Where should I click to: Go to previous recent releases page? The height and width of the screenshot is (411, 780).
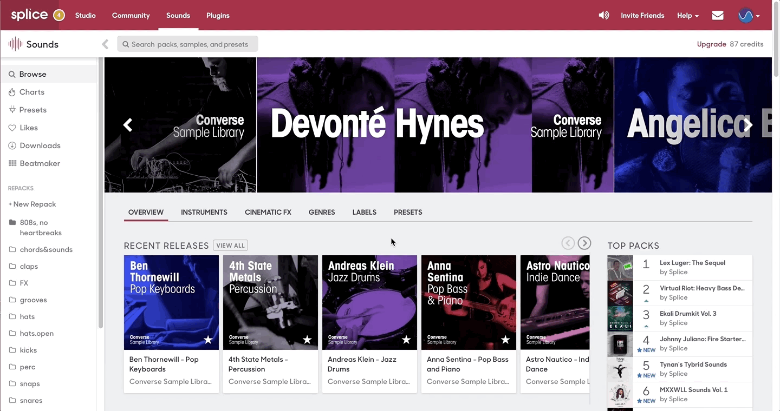click(x=568, y=243)
